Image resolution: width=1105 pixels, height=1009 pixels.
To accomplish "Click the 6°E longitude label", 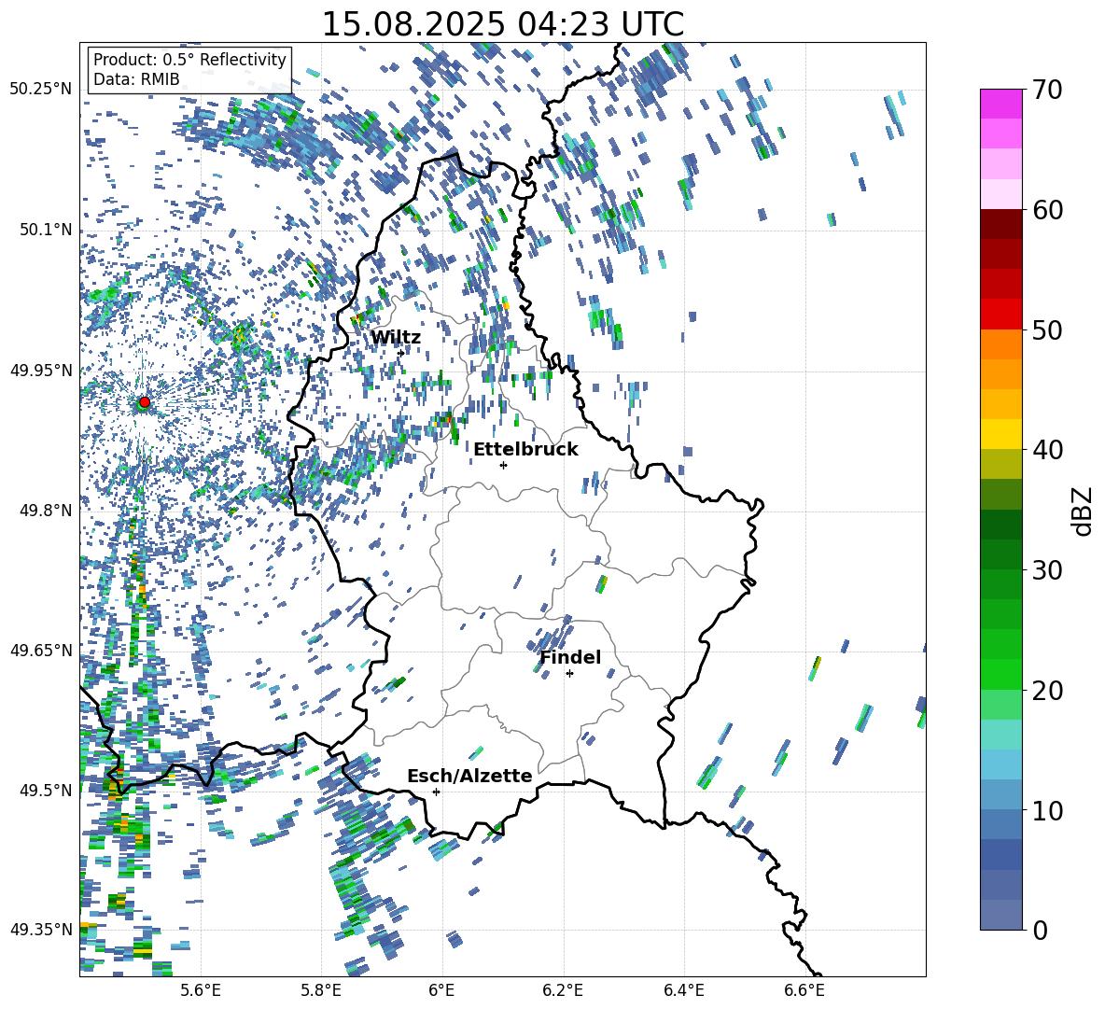I will (441, 991).
